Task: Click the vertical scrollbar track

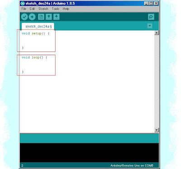Action: tap(157, 81)
